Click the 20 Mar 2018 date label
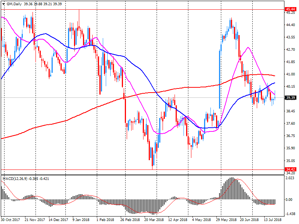The height and width of the screenshot is (224, 299). click(154, 220)
